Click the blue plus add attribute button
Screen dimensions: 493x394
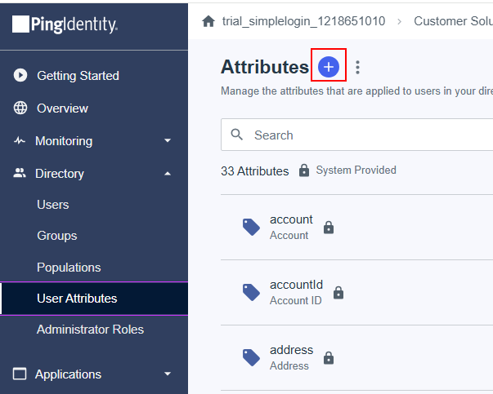point(328,67)
